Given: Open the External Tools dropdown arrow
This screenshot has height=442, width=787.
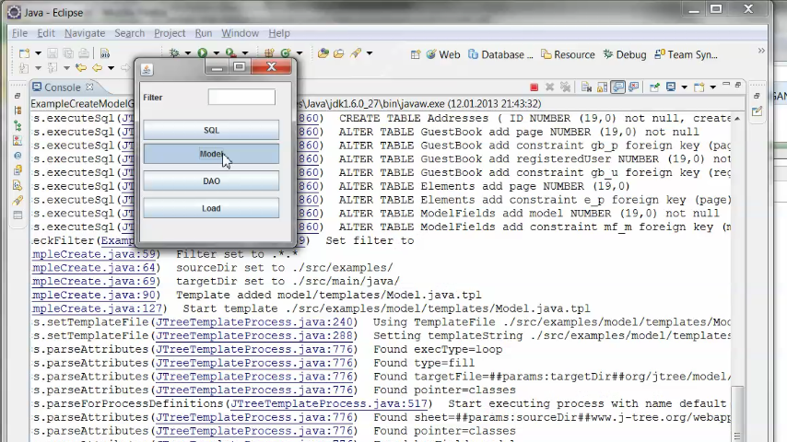Looking at the screenshot, I should (245, 53).
